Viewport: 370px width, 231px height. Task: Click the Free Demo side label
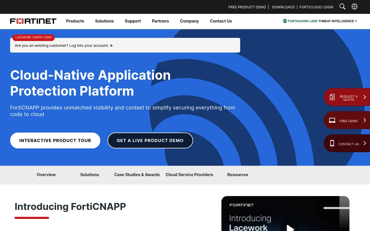pyautogui.click(x=349, y=121)
